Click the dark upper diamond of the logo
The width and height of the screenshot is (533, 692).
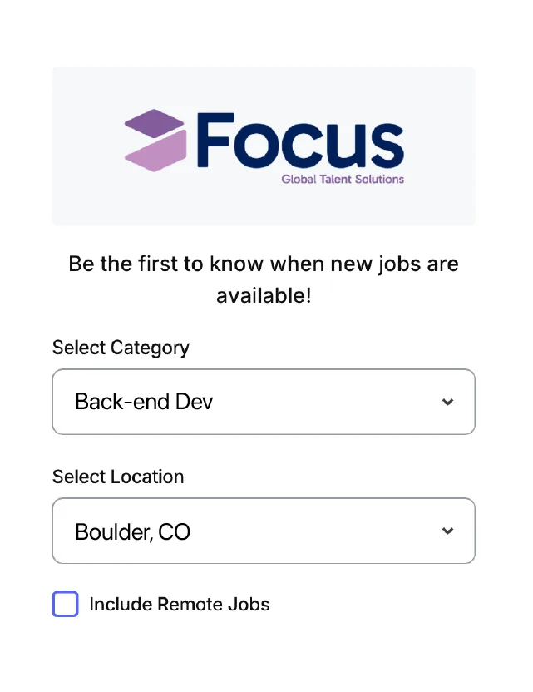click(155, 123)
